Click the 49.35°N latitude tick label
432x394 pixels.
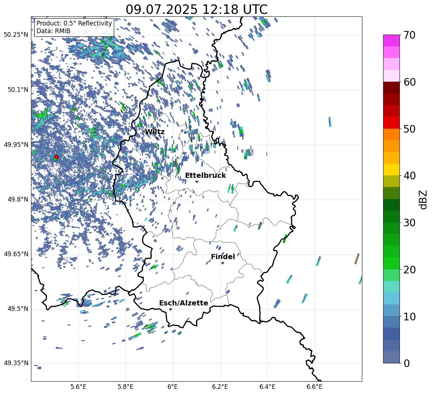pyautogui.click(x=16, y=363)
